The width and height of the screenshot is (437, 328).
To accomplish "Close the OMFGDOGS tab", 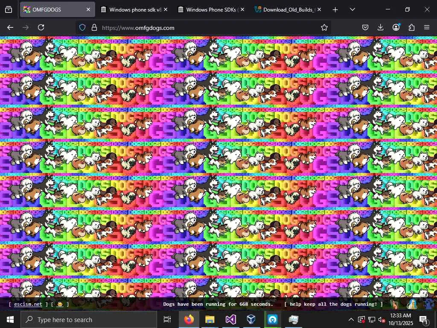I will (x=88, y=9).
